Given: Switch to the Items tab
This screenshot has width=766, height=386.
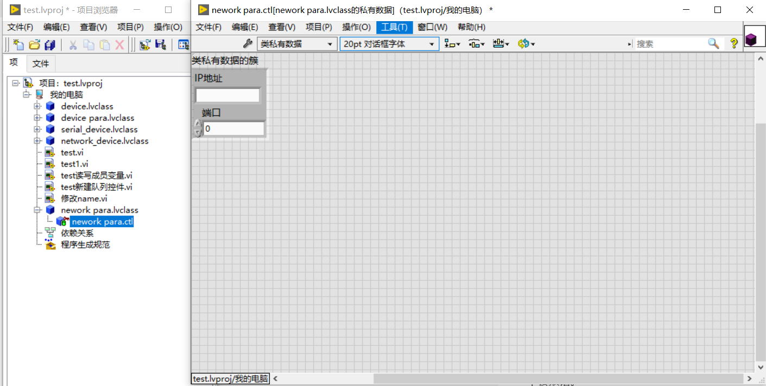Looking at the screenshot, I should point(14,63).
